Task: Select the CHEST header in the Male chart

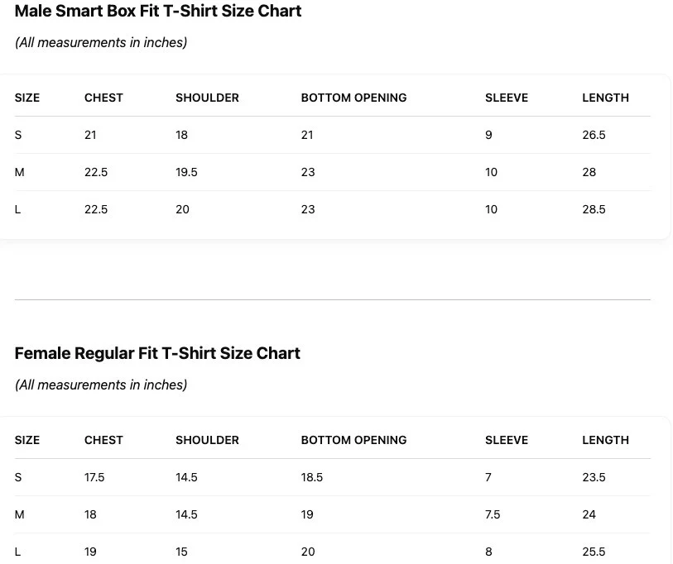Action: [103, 98]
